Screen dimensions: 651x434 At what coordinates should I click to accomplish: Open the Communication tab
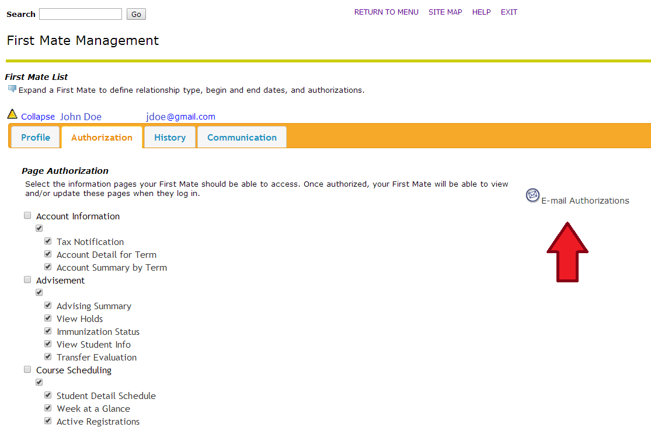tap(242, 138)
